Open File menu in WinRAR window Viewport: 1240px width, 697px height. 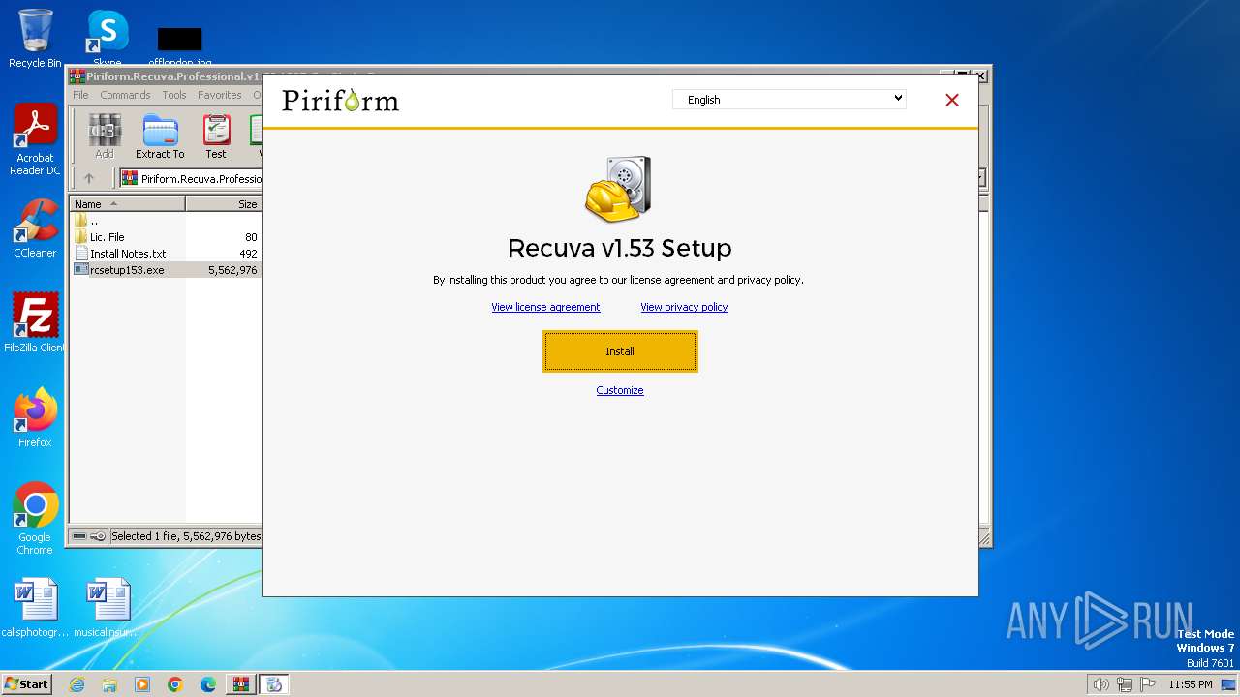click(80, 95)
